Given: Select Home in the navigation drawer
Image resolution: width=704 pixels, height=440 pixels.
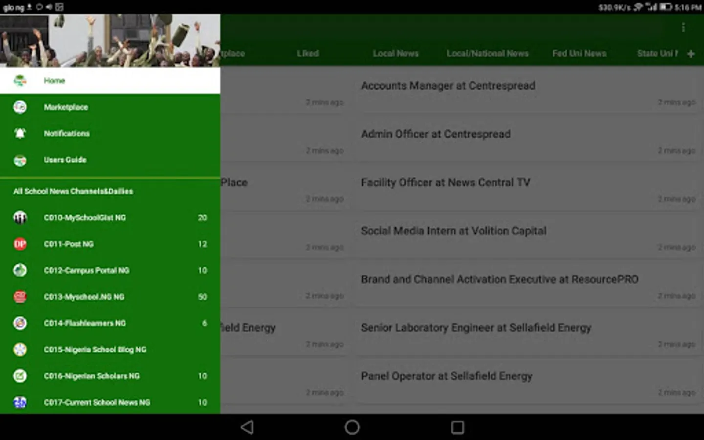Looking at the screenshot, I should point(54,80).
